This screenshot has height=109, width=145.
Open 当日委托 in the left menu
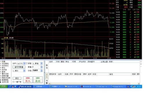pos(5,64)
